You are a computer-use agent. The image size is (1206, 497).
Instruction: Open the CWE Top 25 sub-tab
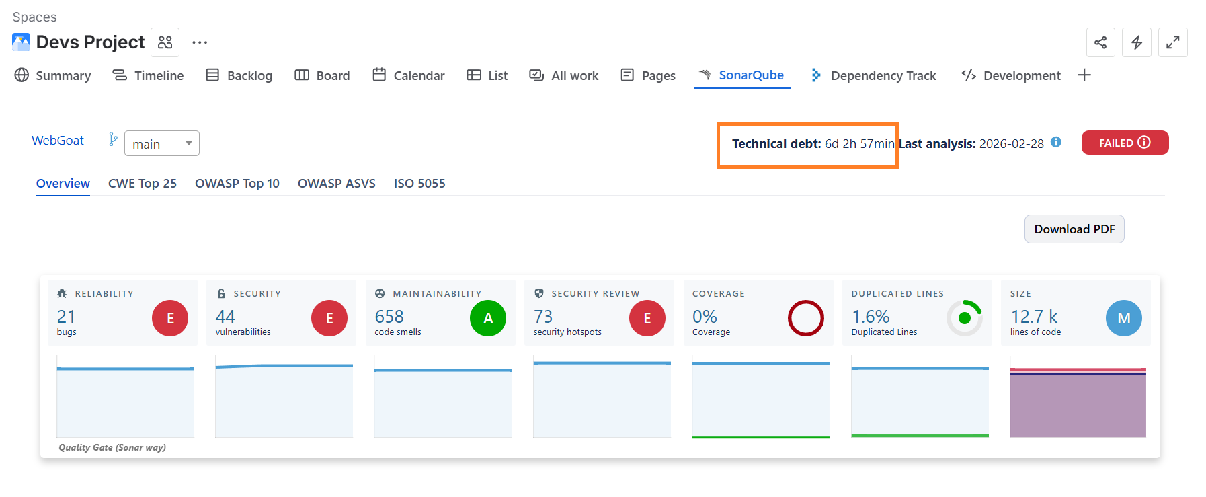(143, 184)
